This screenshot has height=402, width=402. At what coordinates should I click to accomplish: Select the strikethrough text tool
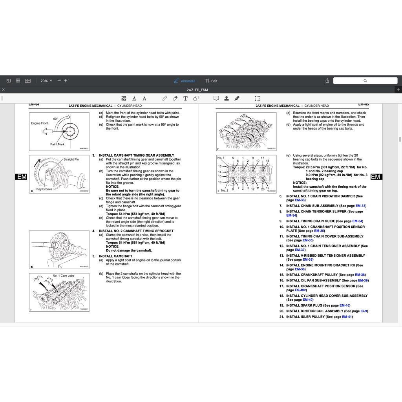pyautogui.click(x=144, y=99)
